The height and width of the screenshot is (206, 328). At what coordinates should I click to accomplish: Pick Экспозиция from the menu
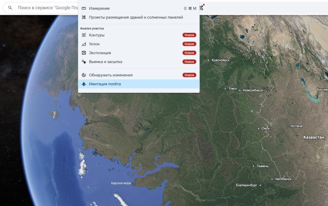tap(139, 53)
